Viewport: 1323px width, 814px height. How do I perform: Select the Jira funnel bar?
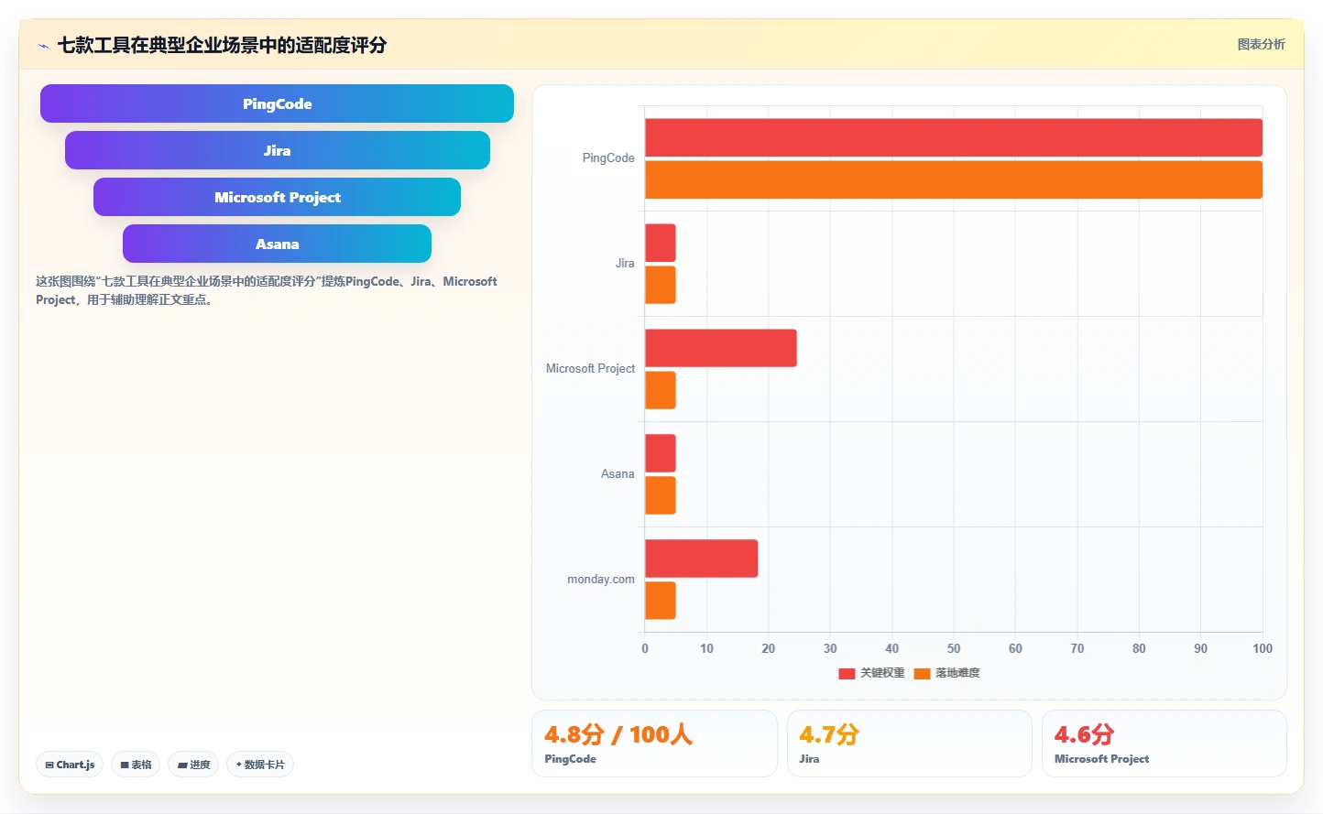pyautogui.click(x=277, y=150)
